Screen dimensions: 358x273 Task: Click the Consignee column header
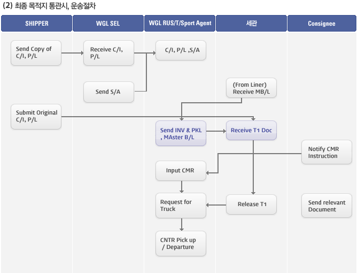(x=322, y=24)
